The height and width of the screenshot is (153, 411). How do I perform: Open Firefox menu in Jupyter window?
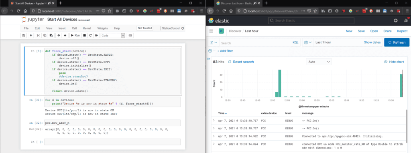[201, 11]
